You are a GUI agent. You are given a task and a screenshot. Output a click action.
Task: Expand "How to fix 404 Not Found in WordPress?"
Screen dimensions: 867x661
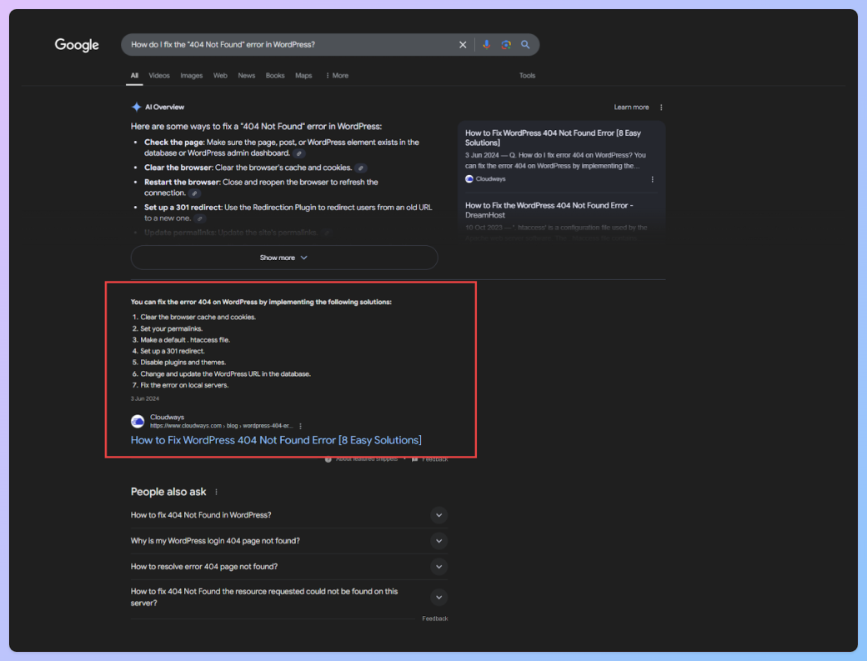tap(439, 515)
